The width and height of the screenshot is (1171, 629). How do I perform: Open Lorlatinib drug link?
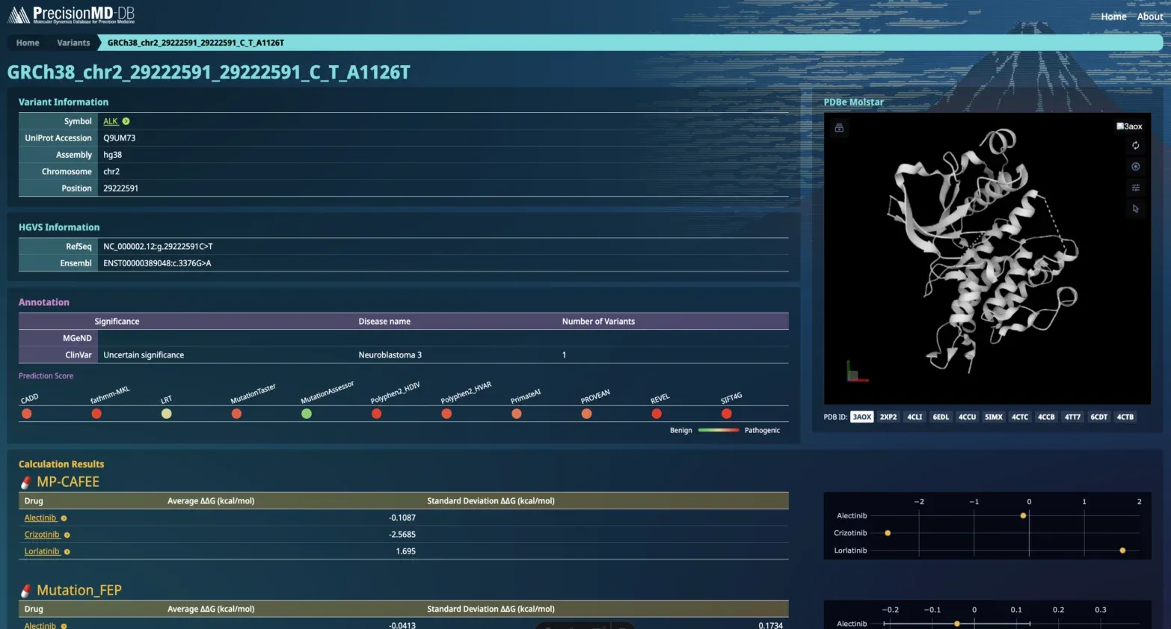(x=42, y=551)
